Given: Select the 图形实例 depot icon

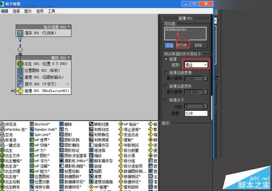Looking at the screenshot, I should coord(62,140).
